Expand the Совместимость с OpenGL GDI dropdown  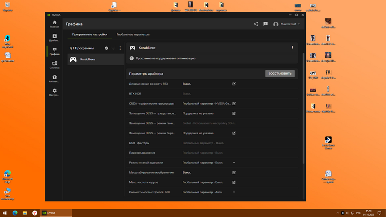click(234, 192)
